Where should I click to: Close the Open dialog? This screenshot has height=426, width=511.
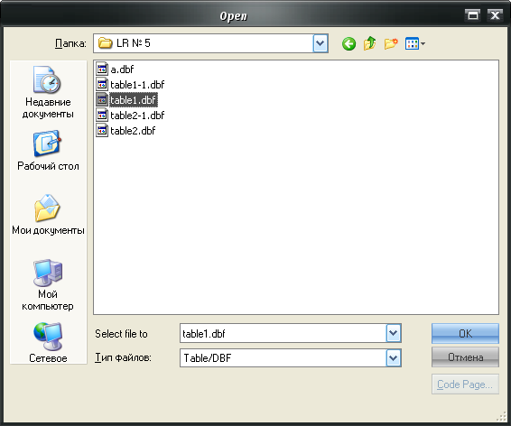click(x=495, y=15)
